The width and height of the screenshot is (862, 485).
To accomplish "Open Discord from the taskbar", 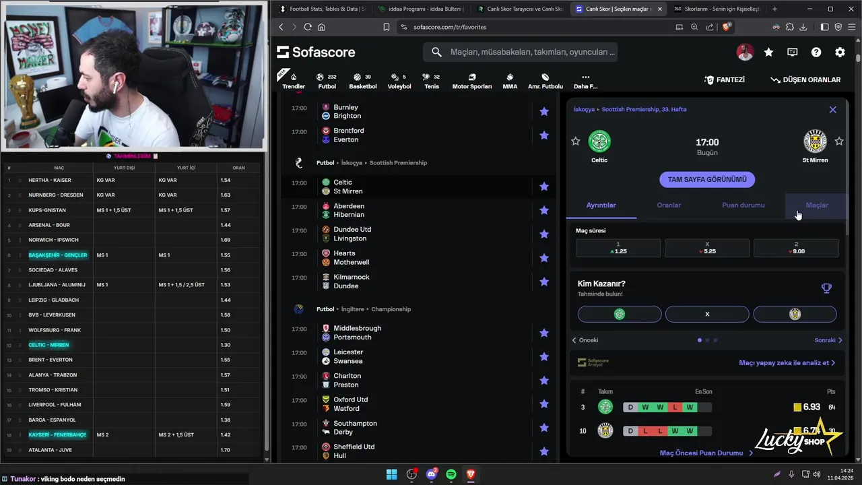I will [x=432, y=474].
